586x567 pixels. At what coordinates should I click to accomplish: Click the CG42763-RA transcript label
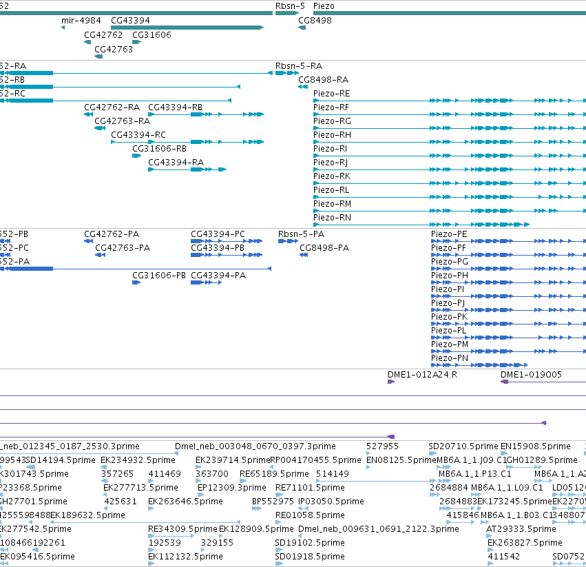(122, 121)
